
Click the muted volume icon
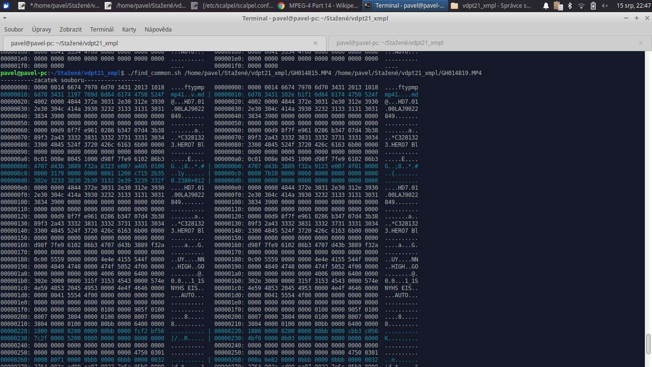click(605, 6)
